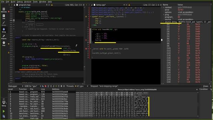Expand the prog variable

tap(163, 15)
